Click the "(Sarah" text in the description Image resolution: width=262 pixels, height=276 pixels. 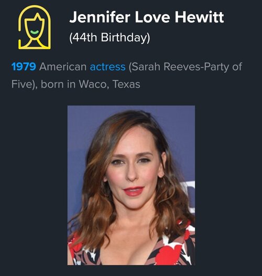click(145, 67)
